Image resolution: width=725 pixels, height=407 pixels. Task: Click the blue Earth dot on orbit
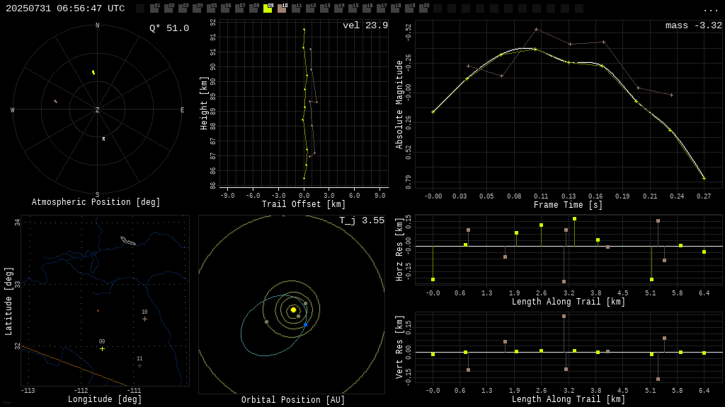(306, 325)
